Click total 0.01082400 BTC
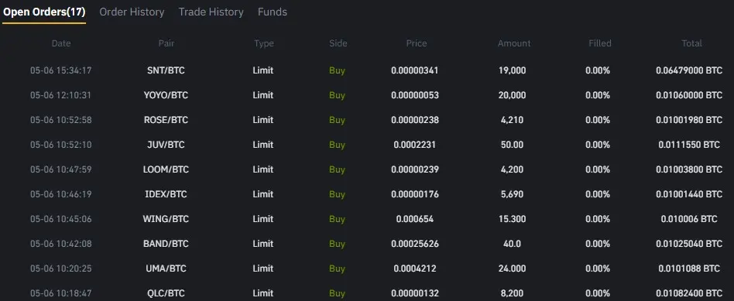This screenshot has width=734, height=301. (689, 293)
